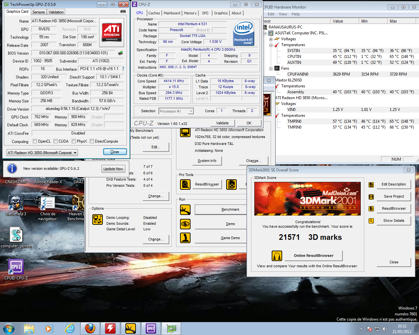Open the computer_gender desktop file
Viewport: 419px width, 335px height.
tap(16, 238)
